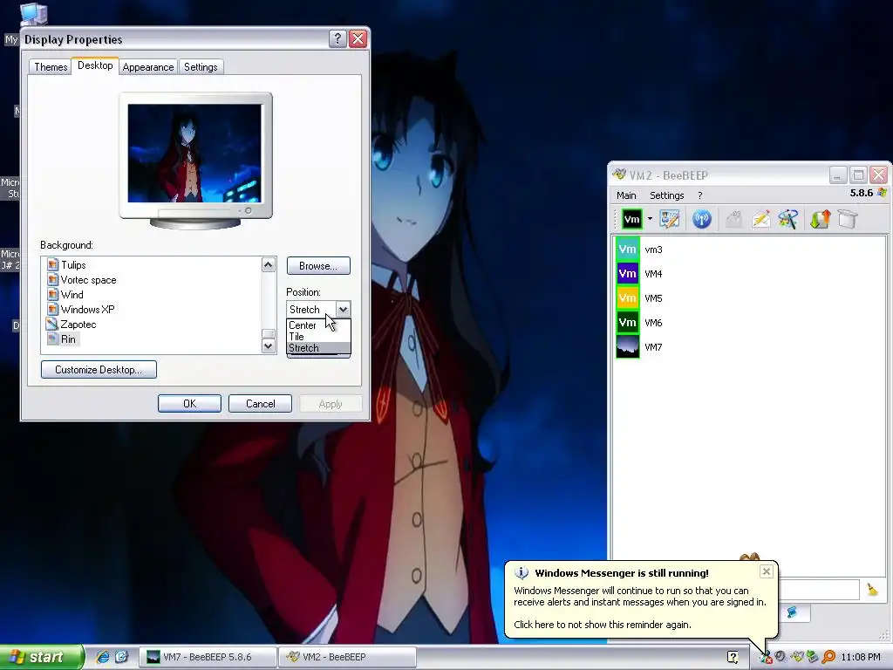Select the Tulips background

[73, 265]
